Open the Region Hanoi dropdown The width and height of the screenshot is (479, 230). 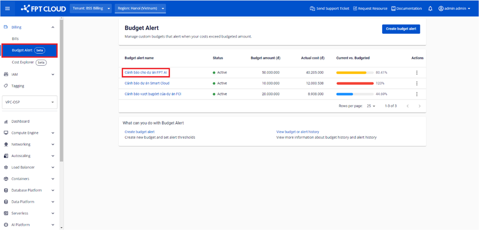click(x=140, y=9)
